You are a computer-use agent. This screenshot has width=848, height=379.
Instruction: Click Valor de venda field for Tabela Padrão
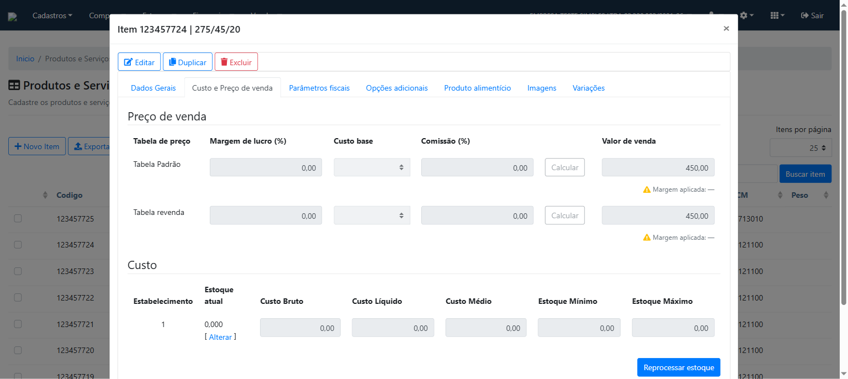(x=658, y=167)
